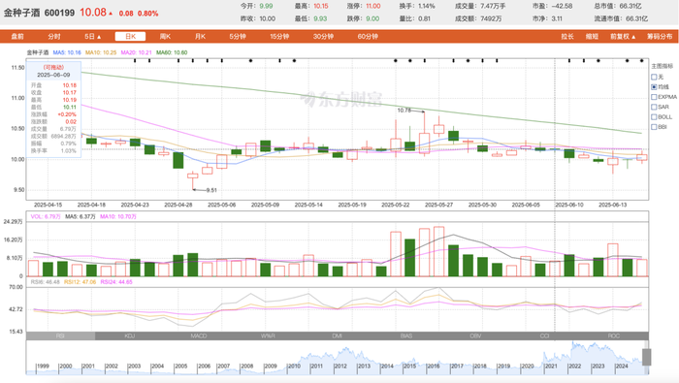Enable the EXPMA indicator checkbox
This screenshot has height=383, width=679.
coord(654,97)
